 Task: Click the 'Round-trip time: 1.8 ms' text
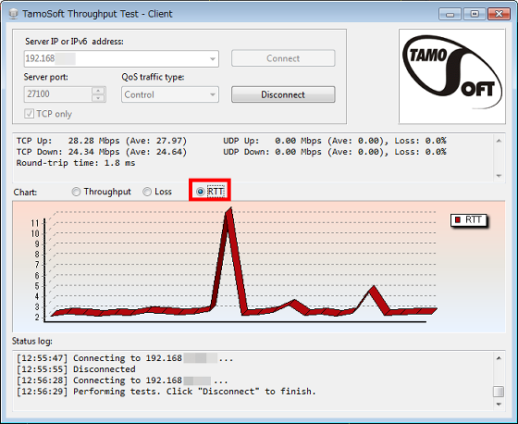76,163
